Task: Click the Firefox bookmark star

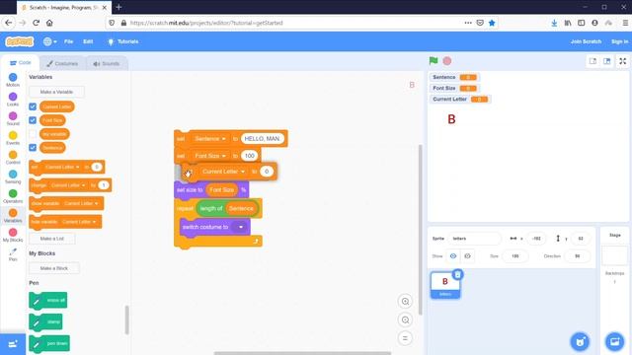Action: (x=492, y=23)
